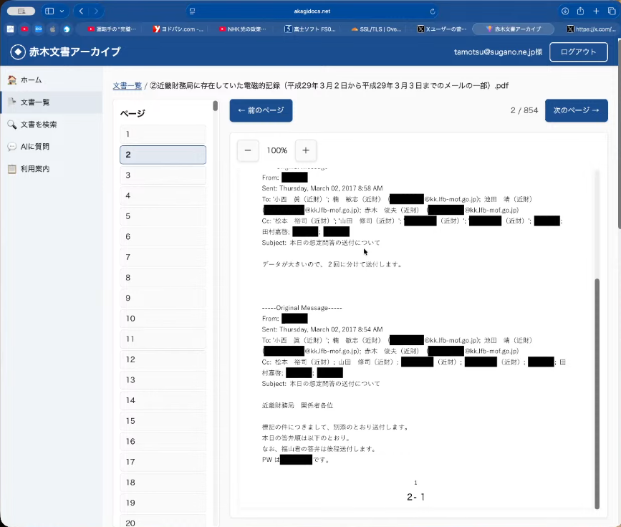Open the AIに質問 sidebar item

[x=34, y=147]
